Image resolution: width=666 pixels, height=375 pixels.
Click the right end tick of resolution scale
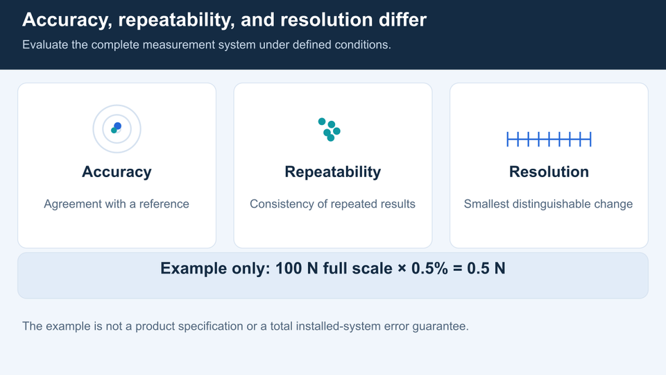[x=590, y=139]
